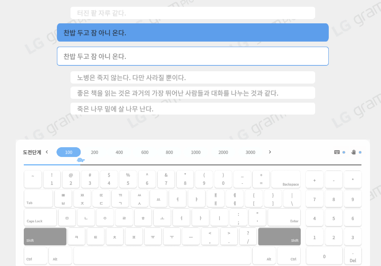Viewport: 381px width, 266px height.
Task: Toggle the hand guide visibility switch
Action: click(x=360, y=152)
